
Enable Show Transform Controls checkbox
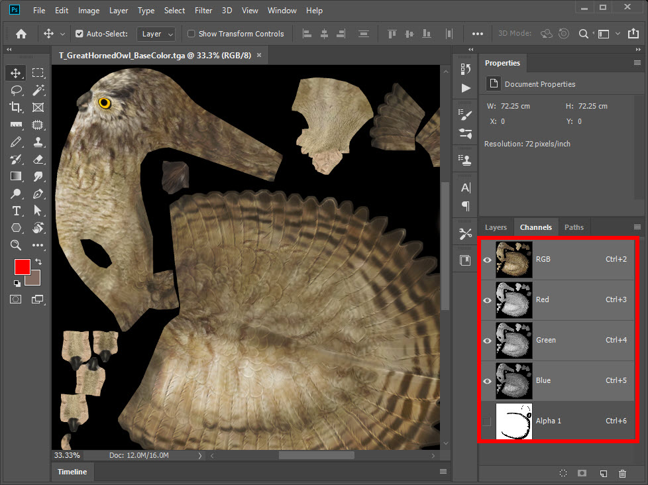[x=191, y=34]
